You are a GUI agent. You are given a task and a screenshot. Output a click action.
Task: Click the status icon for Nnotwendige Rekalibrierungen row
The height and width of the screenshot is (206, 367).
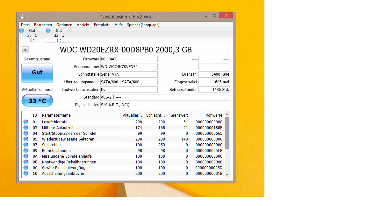coord(26,162)
